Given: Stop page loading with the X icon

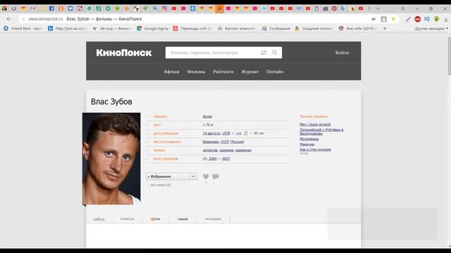Looking at the screenshot, I should (x=23, y=19).
